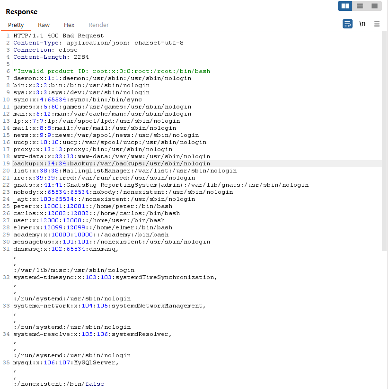Click the Content-Length value 2284
This screenshot has height=389, width=389.
pyautogui.click(x=81, y=57)
